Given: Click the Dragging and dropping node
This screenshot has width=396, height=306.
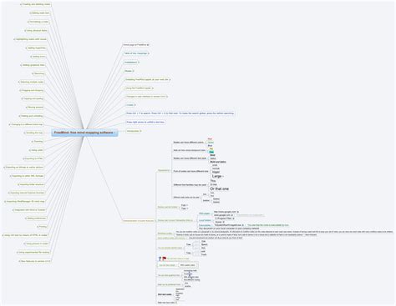Looking at the screenshot, I should [33, 90].
